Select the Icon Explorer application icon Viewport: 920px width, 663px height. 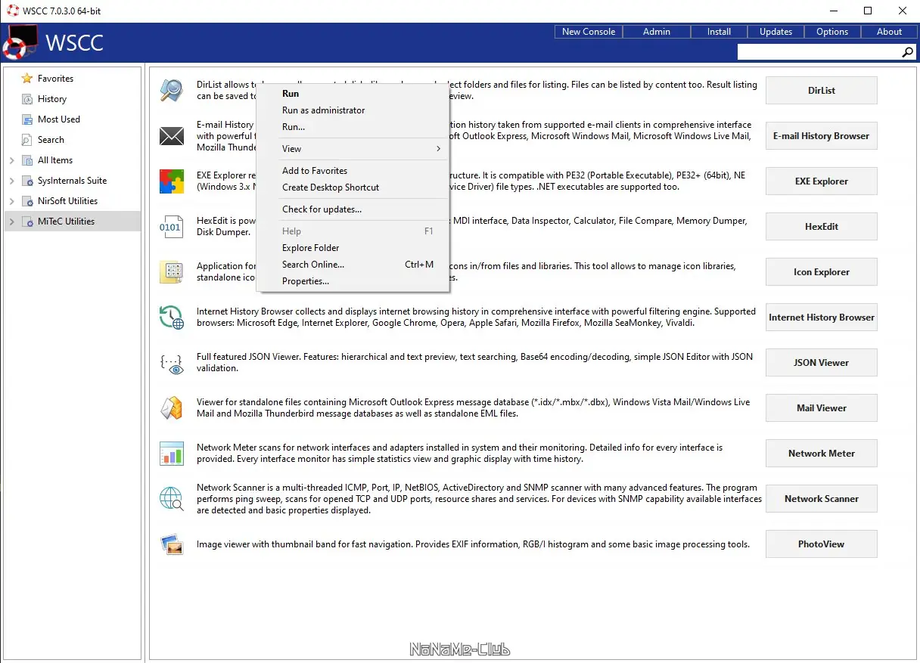click(172, 272)
